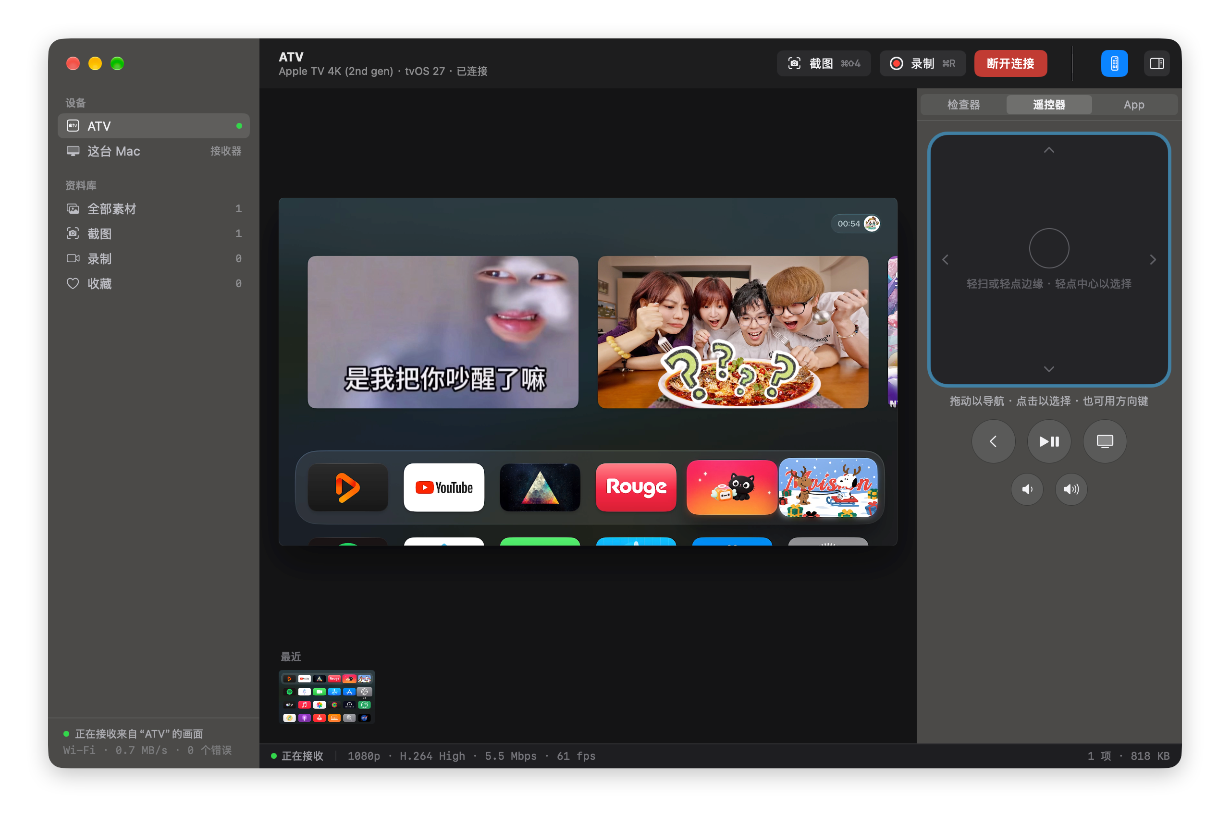Open recent screenshot thumbnail under 最近
The height and width of the screenshot is (826, 1230).
(327, 697)
